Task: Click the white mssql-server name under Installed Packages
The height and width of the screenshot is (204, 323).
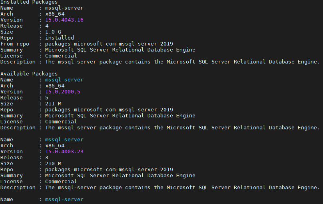Action: pyautogui.click(x=64, y=8)
